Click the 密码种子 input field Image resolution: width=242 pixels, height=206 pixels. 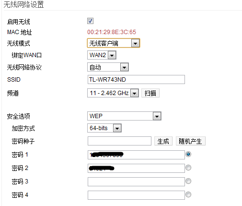[119, 141]
